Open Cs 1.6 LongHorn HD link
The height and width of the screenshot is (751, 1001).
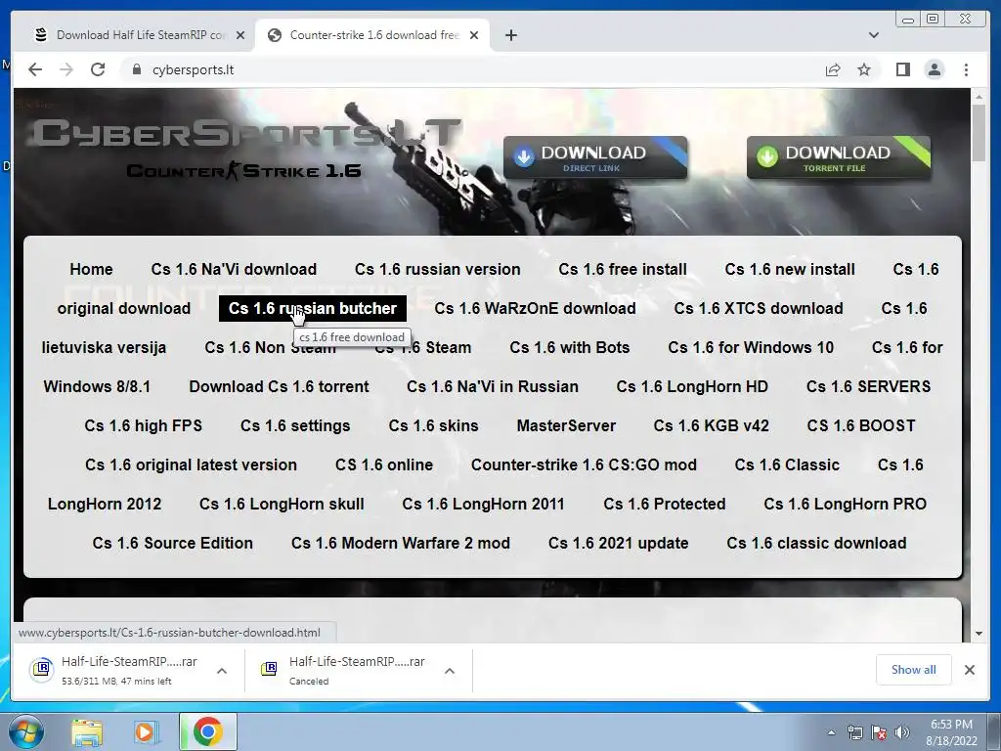pos(692,386)
